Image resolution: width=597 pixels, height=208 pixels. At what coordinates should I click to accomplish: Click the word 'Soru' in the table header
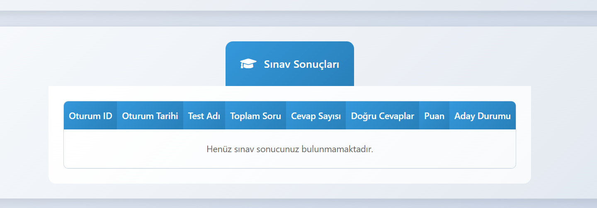[271, 116]
